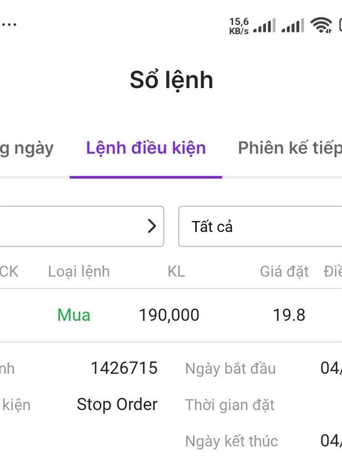This screenshot has width=342, height=456.
Task: Sort by the 'Giá đặt' column header
Action: pyautogui.click(x=284, y=271)
